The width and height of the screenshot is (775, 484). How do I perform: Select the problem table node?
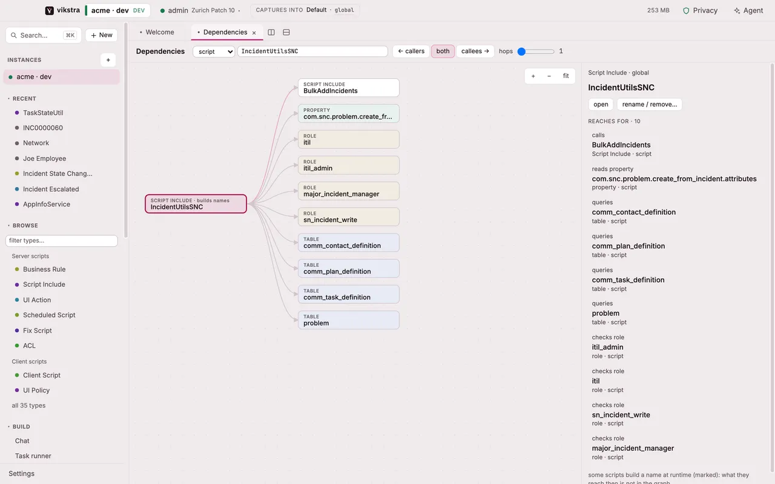tap(349, 320)
